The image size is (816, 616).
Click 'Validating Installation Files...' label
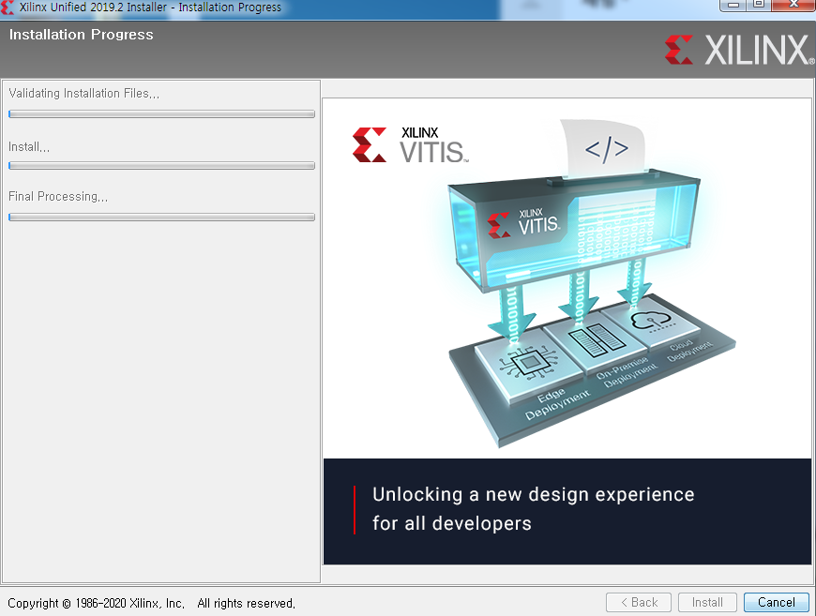[83, 94]
